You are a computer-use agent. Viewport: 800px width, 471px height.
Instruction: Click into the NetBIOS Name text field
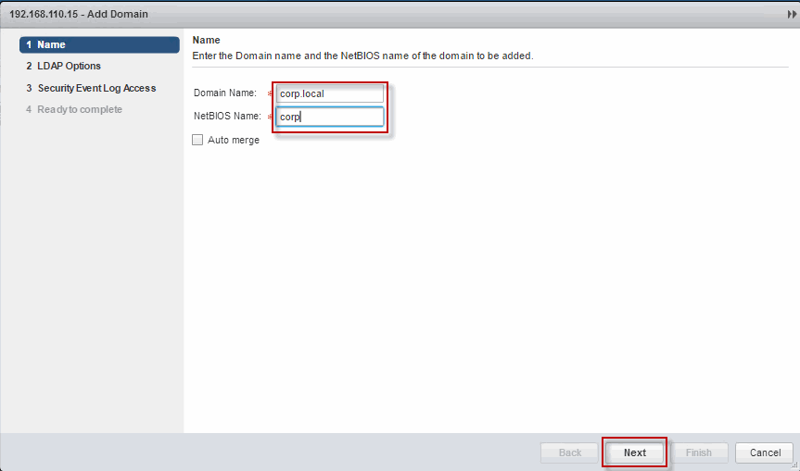pos(330,117)
